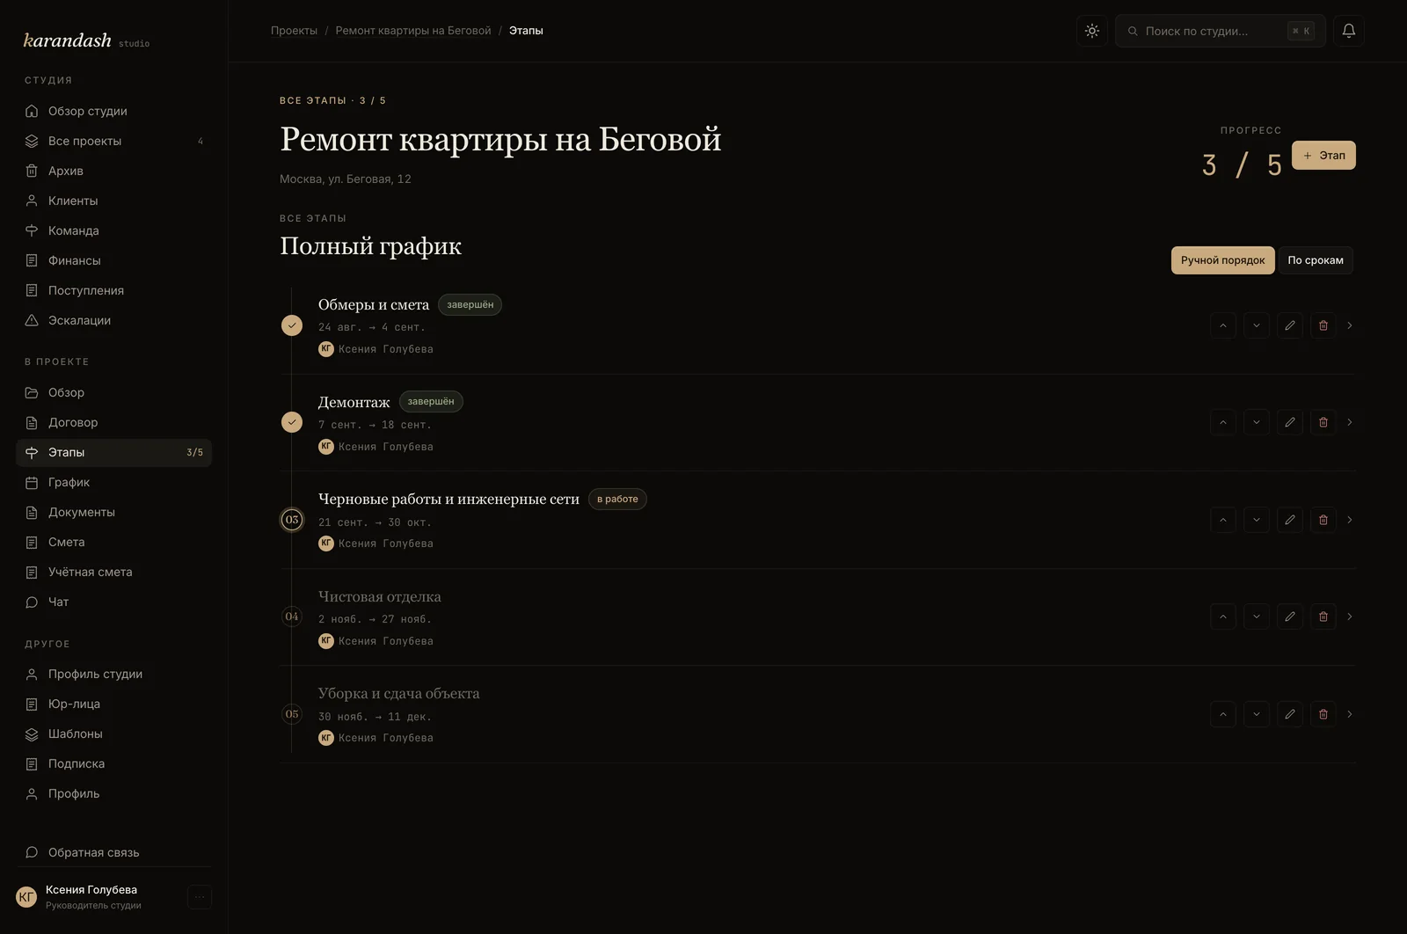1407x934 pixels.
Task: Toggle the light/dark theme sun icon
Action: pyautogui.click(x=1091, y=31)
